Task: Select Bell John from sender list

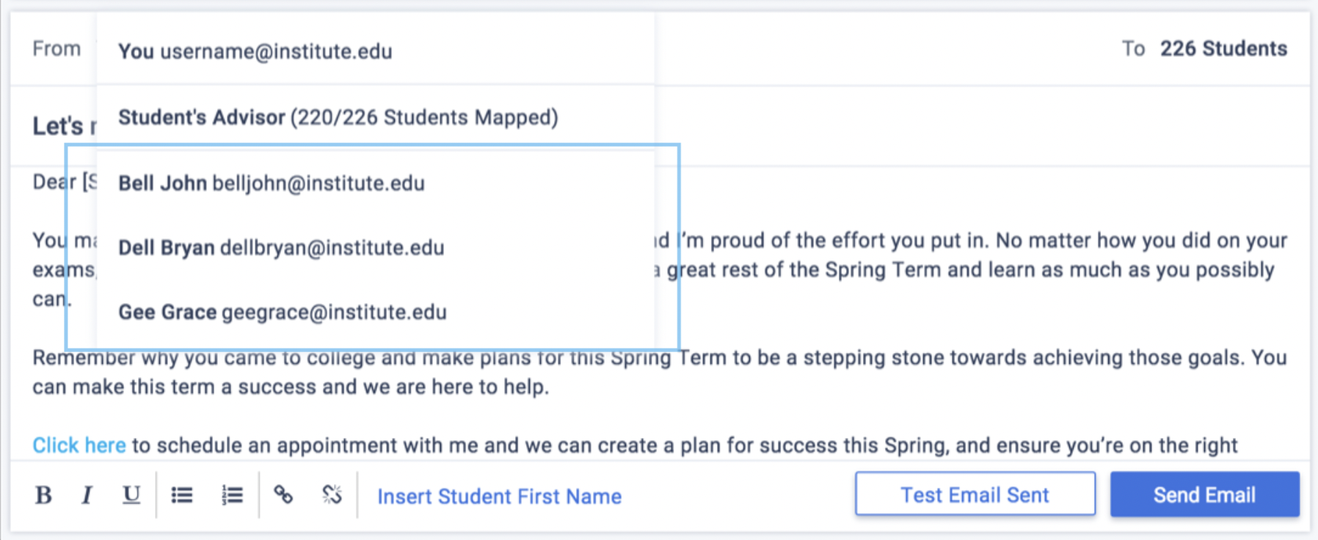Action: point(272,183)
